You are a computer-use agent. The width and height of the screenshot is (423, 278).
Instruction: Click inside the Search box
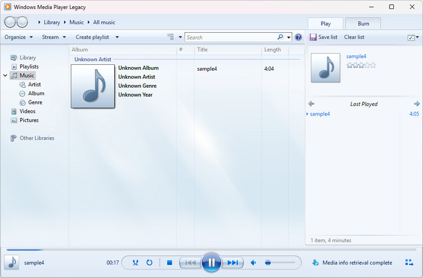point(231,37)
